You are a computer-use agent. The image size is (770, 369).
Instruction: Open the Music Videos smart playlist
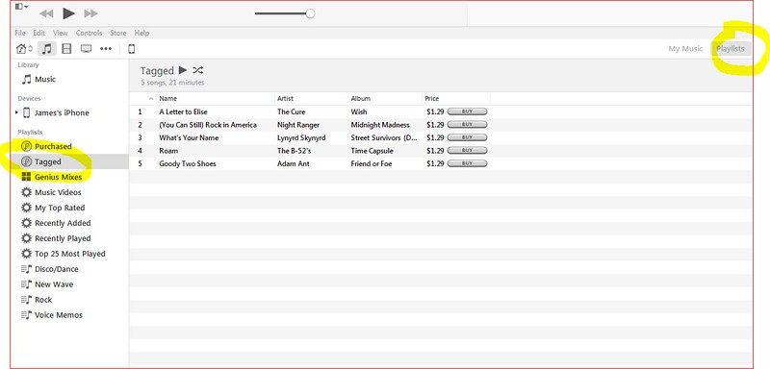pyautogui.click(x=58, y=192)
